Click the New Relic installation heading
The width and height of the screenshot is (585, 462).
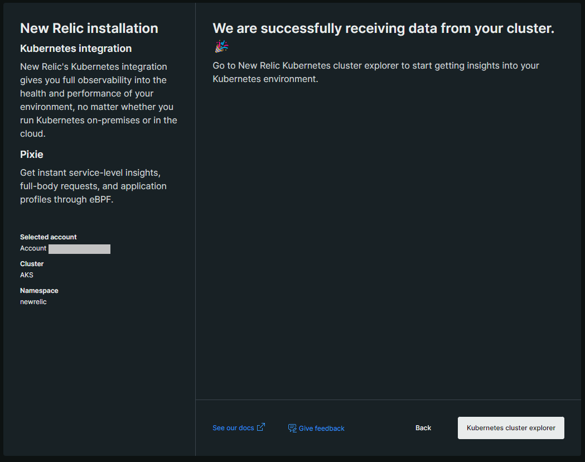pyautogui.click(x=89, y=28)
